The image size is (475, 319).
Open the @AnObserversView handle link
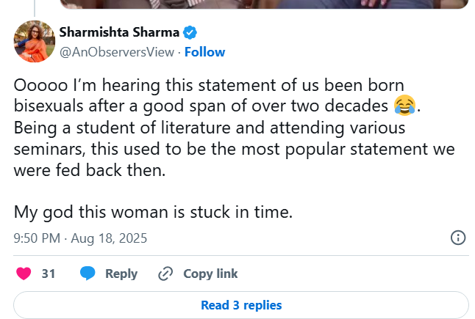point(116,52)
